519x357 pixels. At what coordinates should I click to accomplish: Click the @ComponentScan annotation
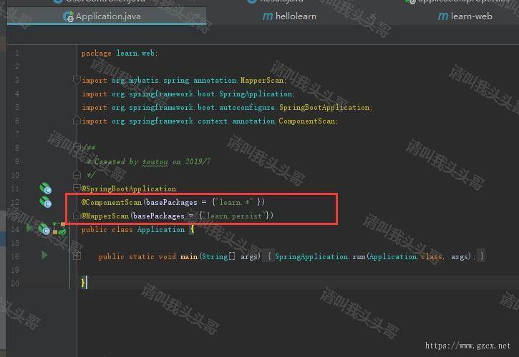[x=112, y=202]
